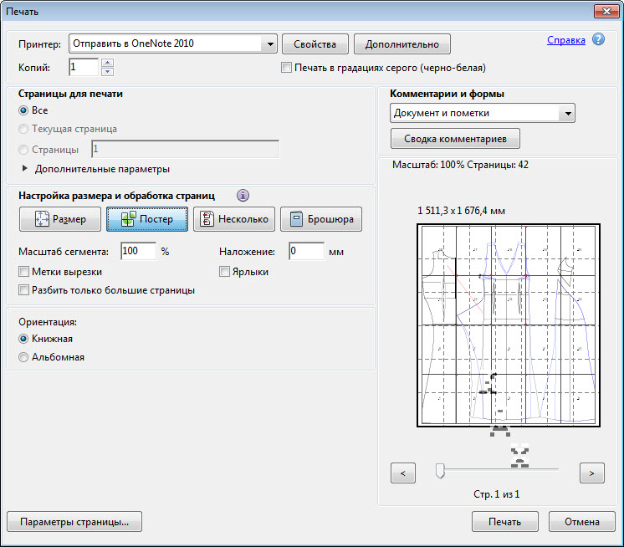624x547 pixels.
Task: Go to previous preview page arrow
Action: click(x=403, y=473)
